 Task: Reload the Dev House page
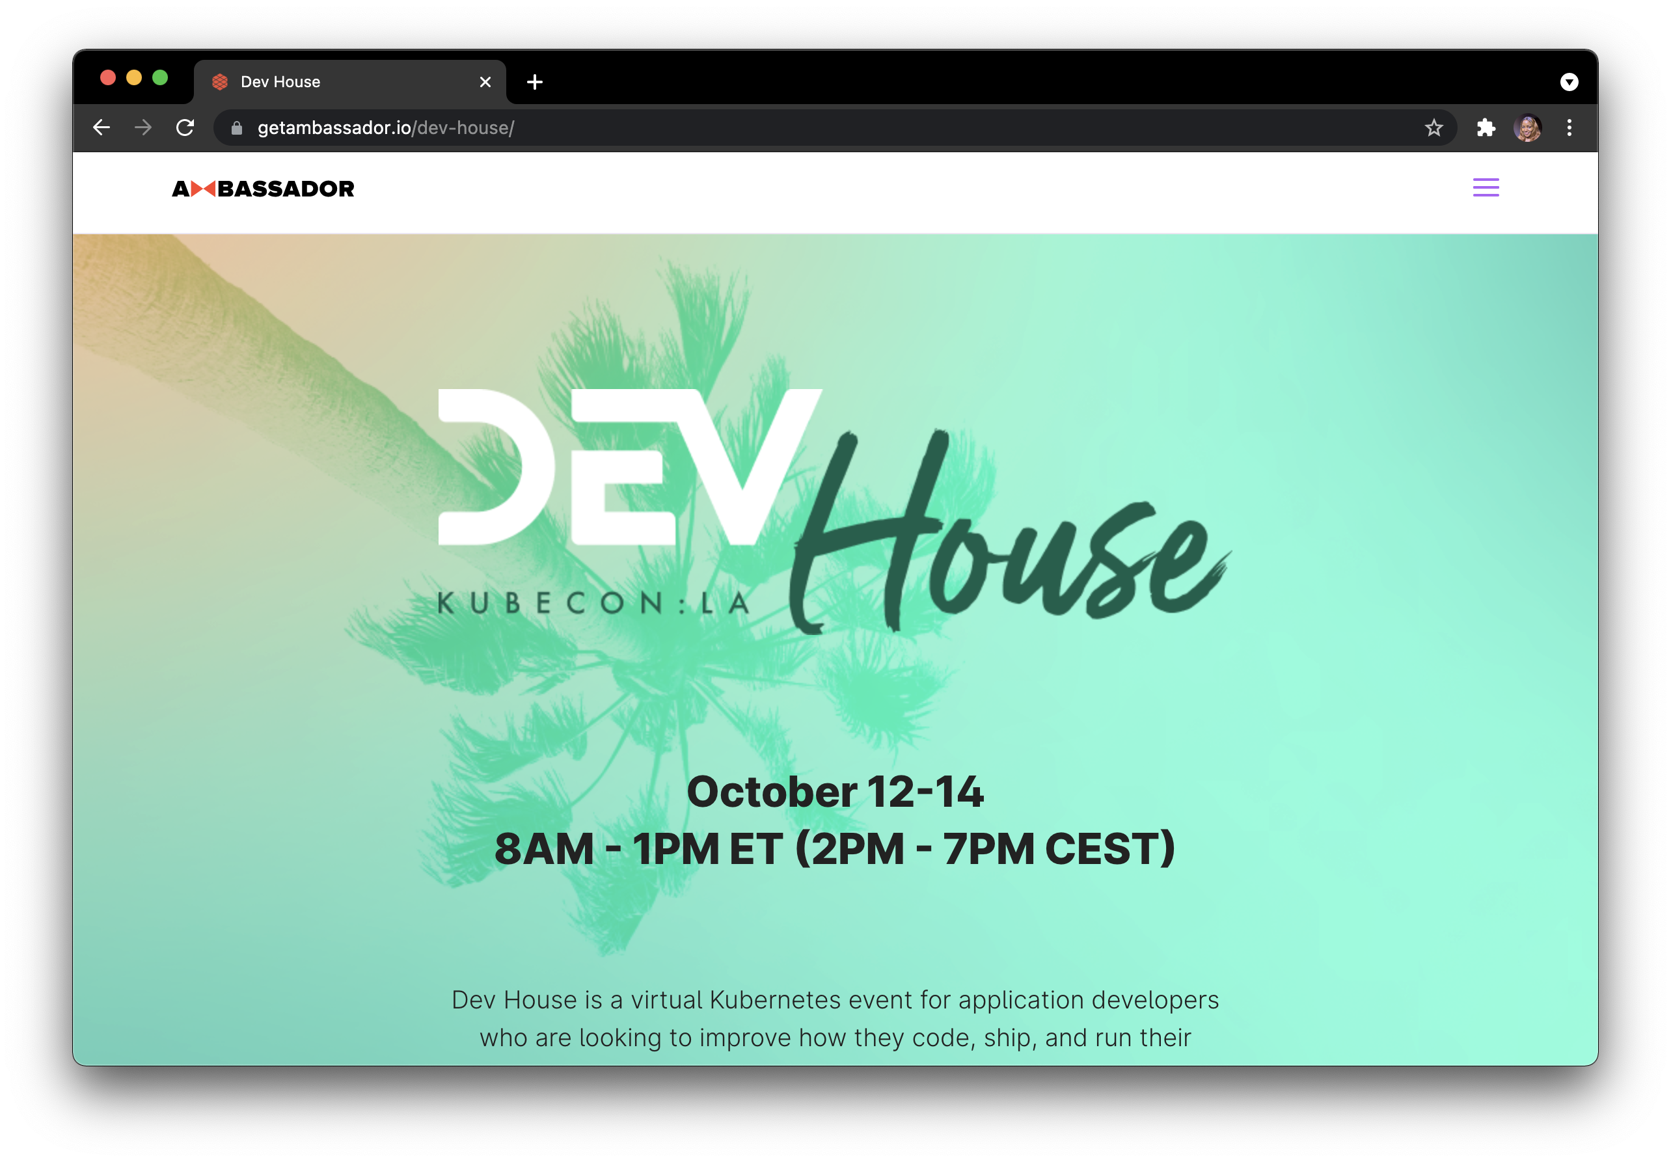click(185, 128)
